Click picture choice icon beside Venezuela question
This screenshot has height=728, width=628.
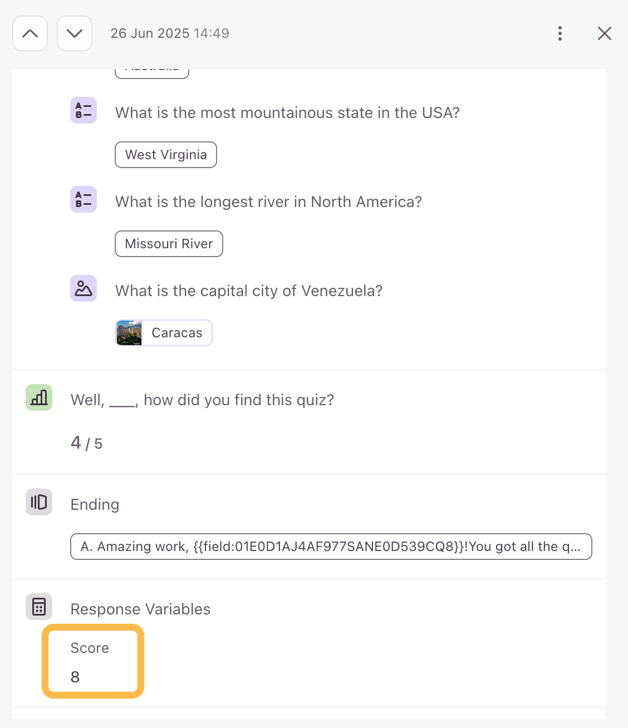pyautogui.click(x=84, y=288)
